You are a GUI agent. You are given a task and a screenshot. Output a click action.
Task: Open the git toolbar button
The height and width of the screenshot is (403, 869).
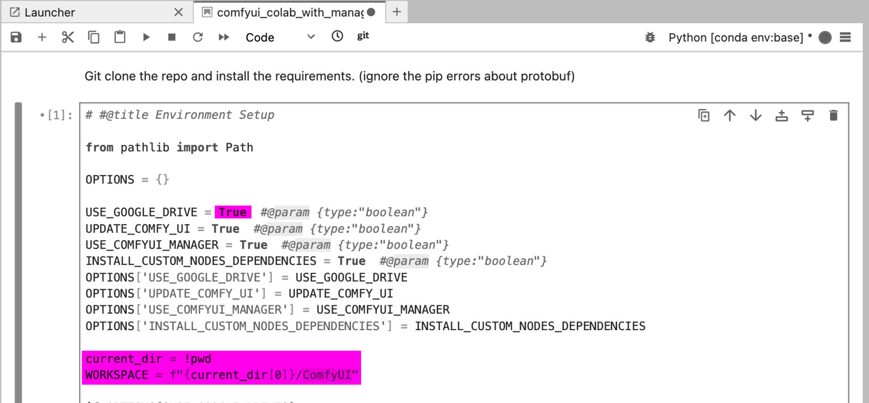(x=363, y=36)
